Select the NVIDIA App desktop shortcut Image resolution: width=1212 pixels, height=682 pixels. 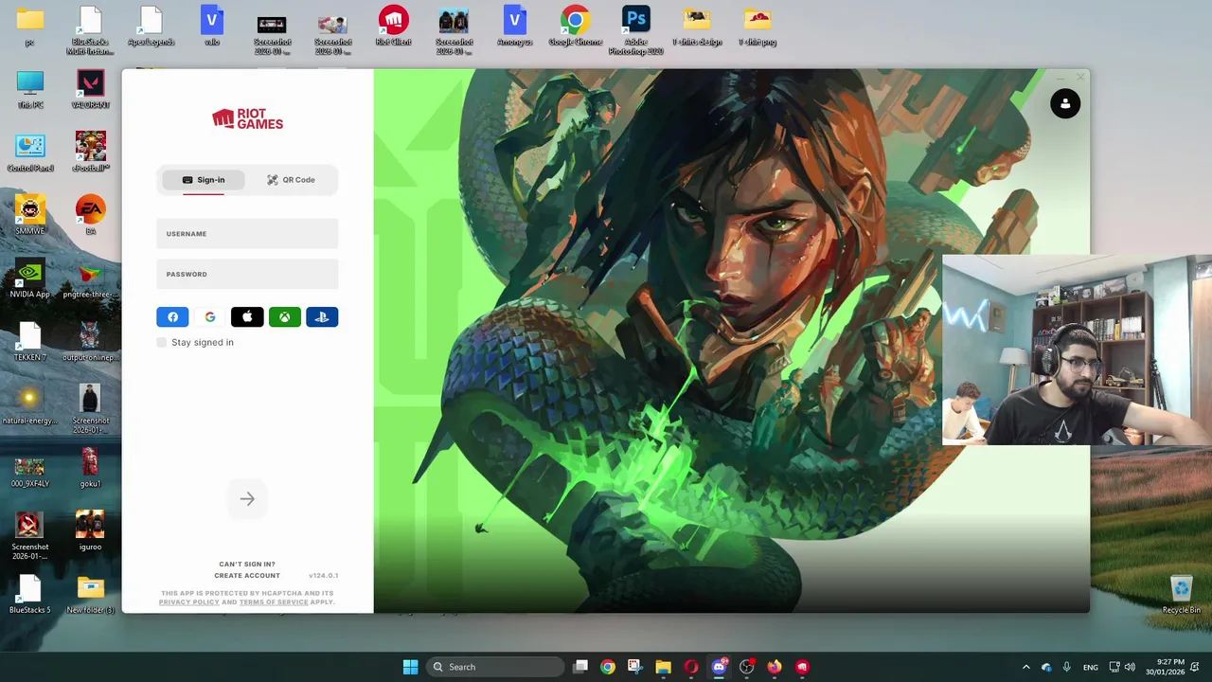click(29, 278)
